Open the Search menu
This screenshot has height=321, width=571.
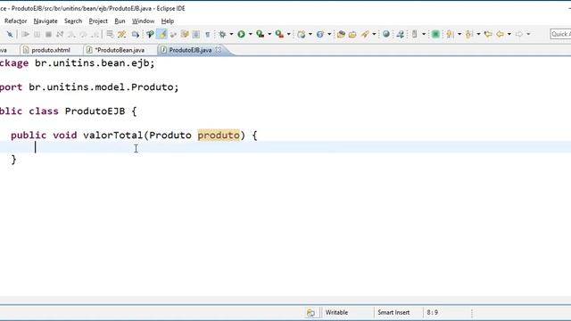point(73,21)
